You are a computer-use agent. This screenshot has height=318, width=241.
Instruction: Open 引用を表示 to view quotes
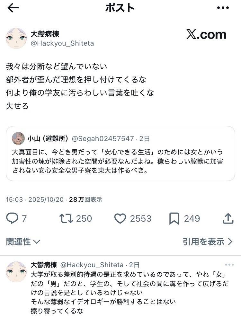click(x=208, y=242)
